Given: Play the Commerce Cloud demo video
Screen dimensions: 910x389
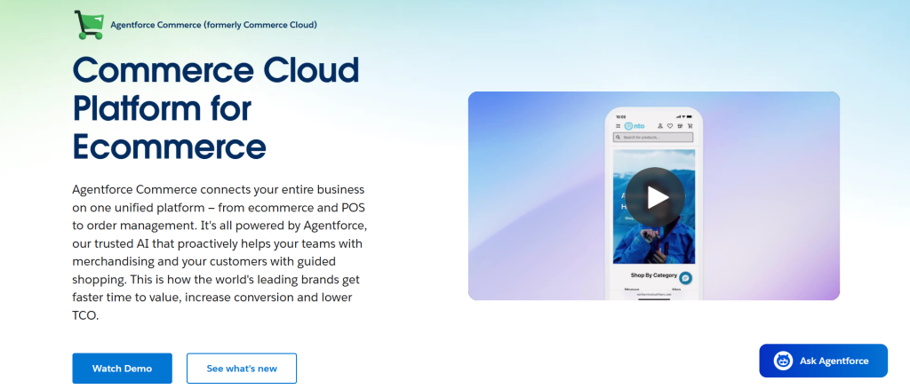Looking at the screenshot, I should point(655,197).
